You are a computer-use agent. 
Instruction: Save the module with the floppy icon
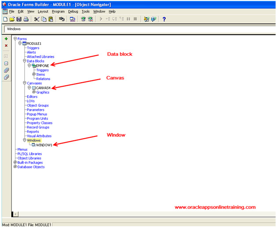pyautogui.click(x=19, y=19)
